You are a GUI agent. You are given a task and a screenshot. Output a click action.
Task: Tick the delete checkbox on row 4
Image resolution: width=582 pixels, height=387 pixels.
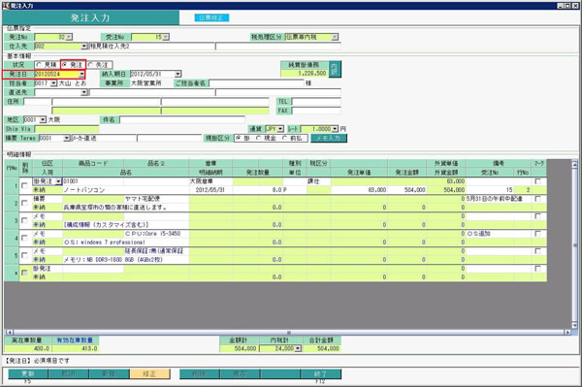[x=24, y=238]
